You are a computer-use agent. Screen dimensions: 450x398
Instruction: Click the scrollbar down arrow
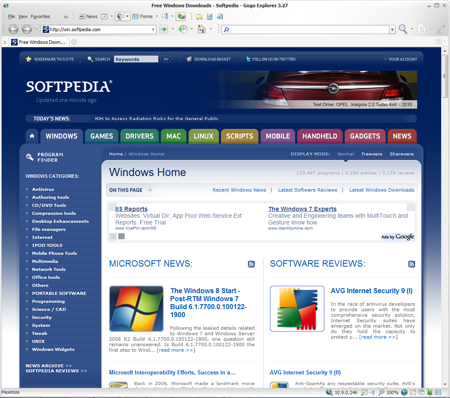click(445, 384)
